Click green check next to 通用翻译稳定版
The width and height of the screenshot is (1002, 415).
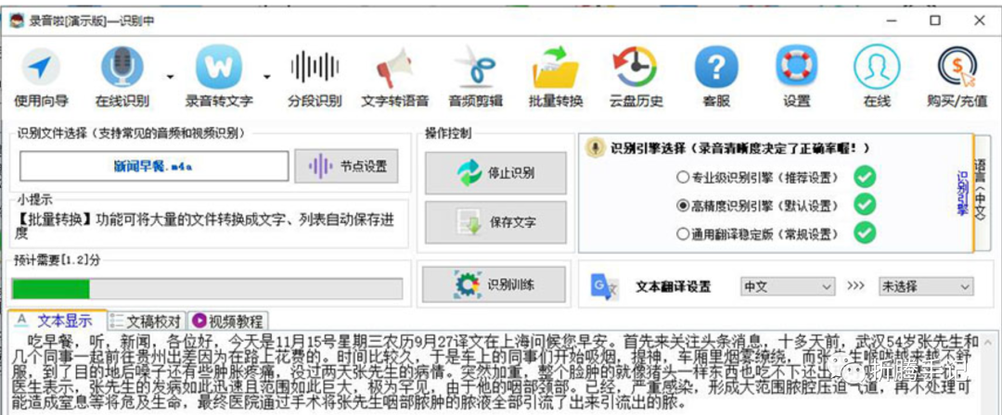865,233
